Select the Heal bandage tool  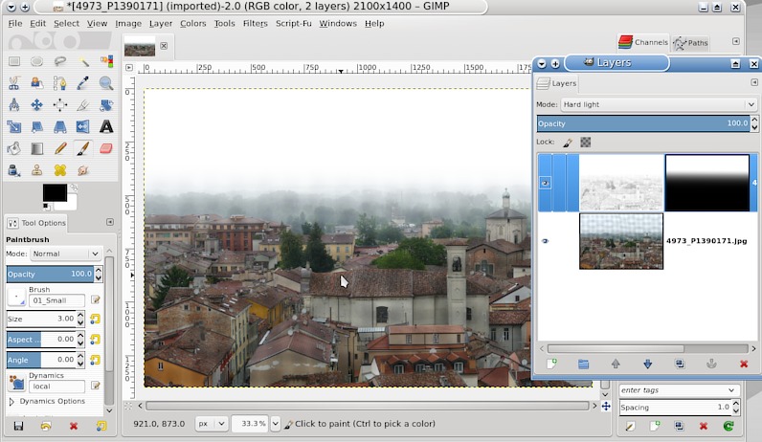coord(60,170)
